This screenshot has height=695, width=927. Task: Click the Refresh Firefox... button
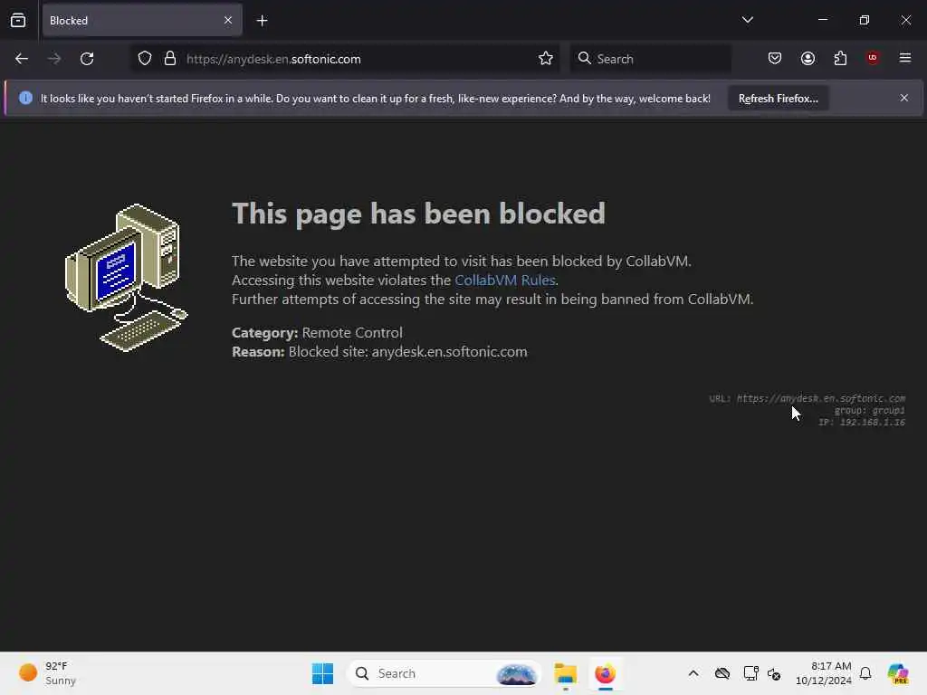[778, 98]
